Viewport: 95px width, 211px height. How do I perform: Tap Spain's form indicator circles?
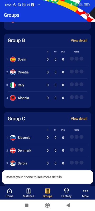pyautogui.click(x=77, y=59)
